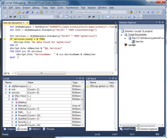This screenshot has height=138, width=167.
Task: Click the Solution Explorer toolbar properties icon
Action: pyautogui.click(x=122, y=27)
